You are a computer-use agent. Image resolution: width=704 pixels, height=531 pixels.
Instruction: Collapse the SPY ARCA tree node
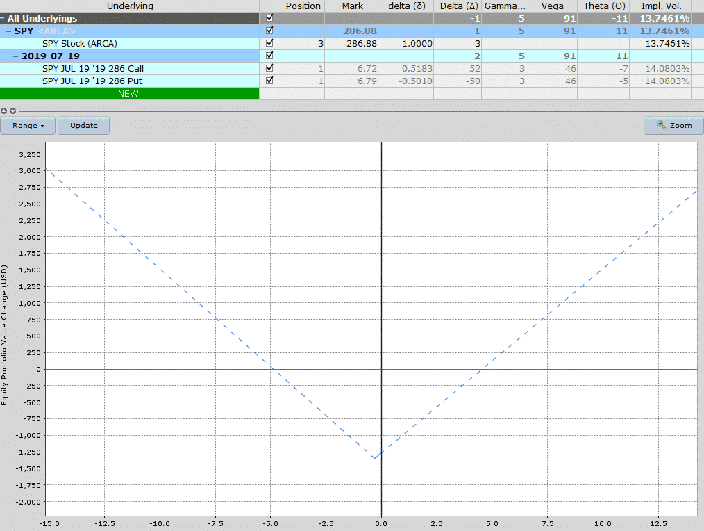point(8,31)
